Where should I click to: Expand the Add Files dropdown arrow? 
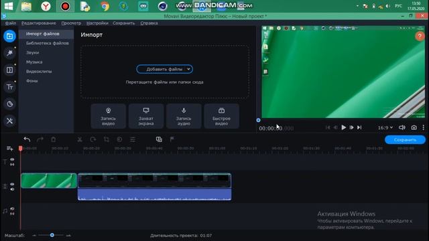click(188, 70)
